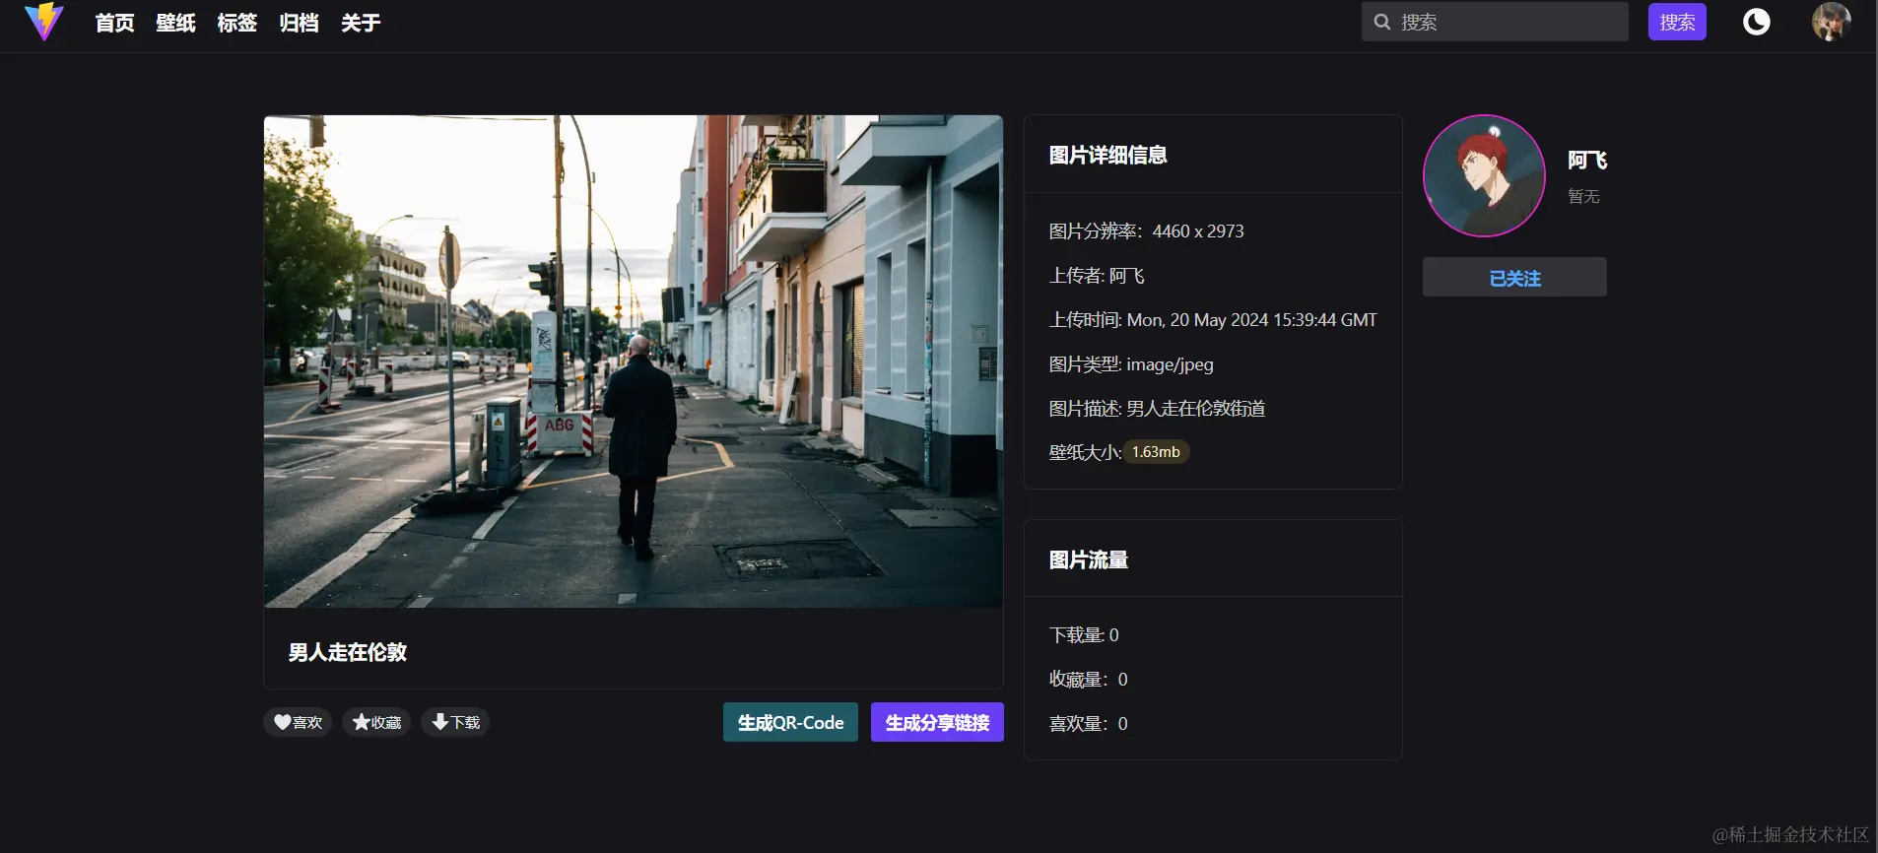Focus the 搜索 search input field

1495,22
